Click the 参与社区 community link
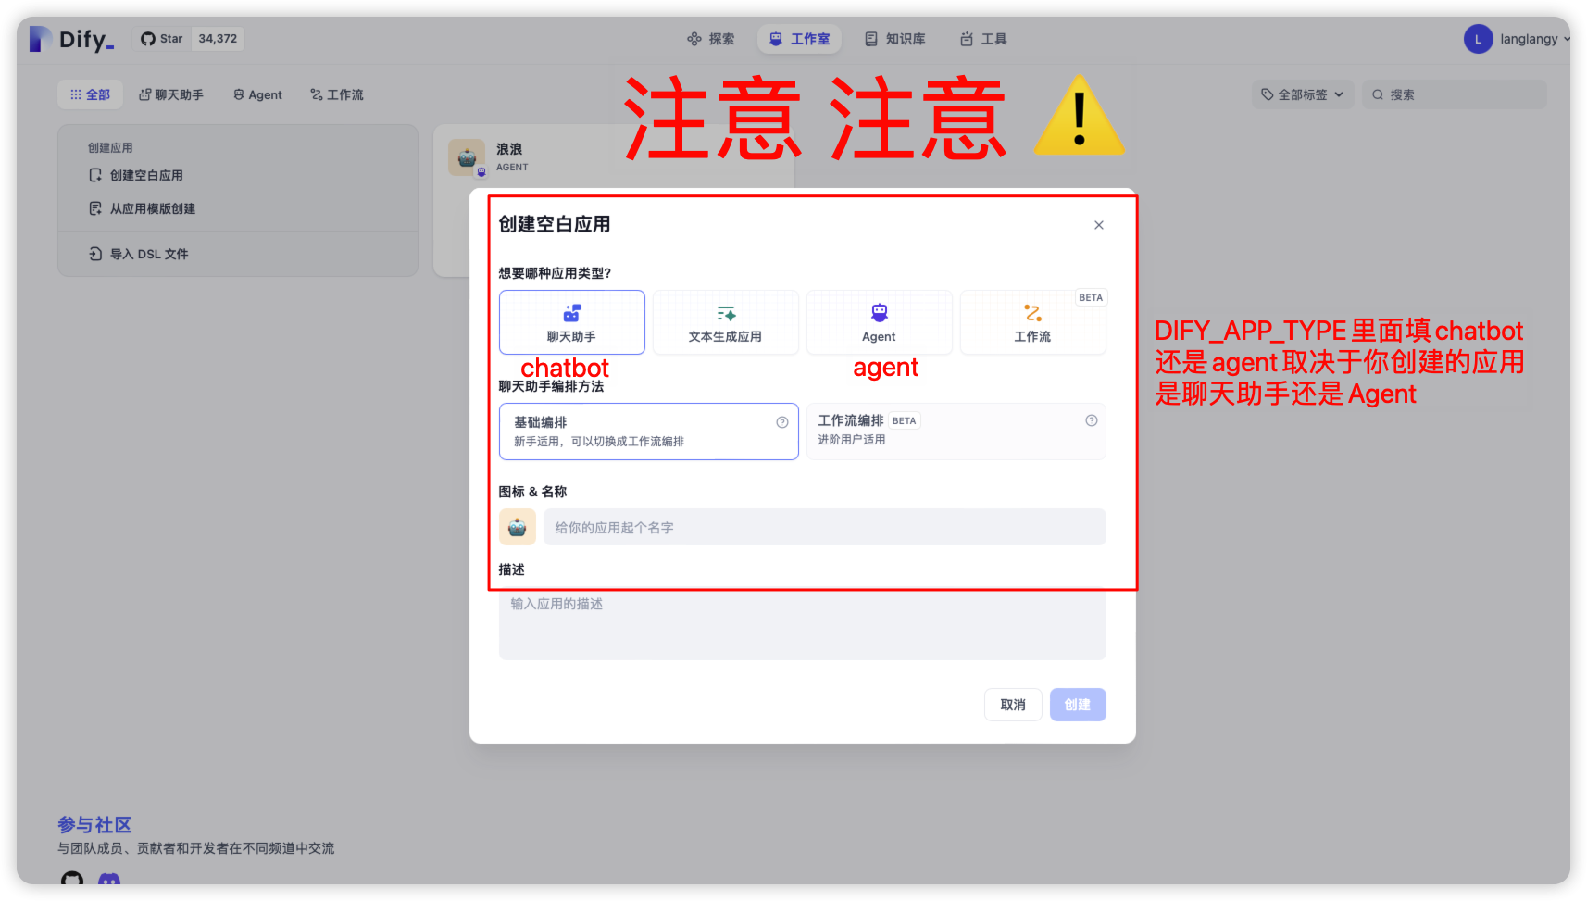Screen dimensions: 1587x901 point(94,824)
